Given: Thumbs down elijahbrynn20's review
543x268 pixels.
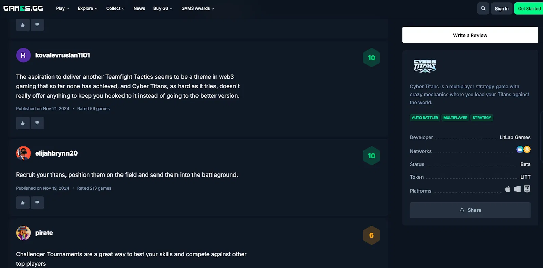Looking at the screenshot, I should tap(37, 203).
